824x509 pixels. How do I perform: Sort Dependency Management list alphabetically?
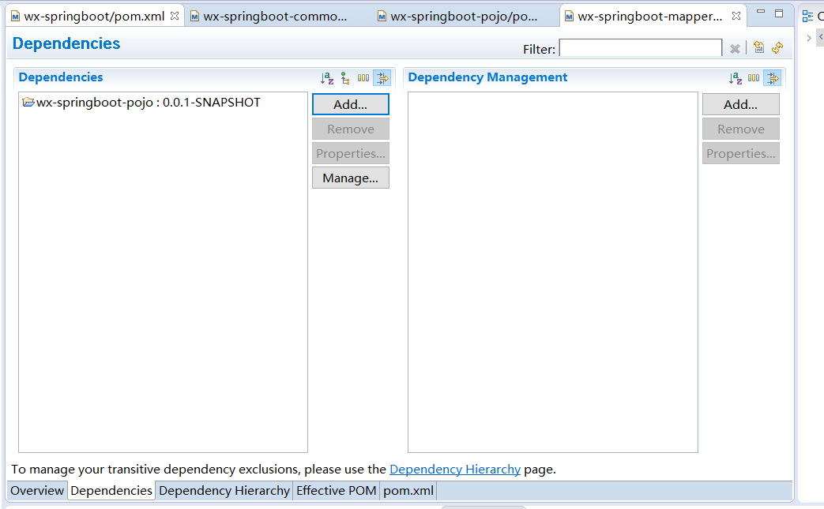coord(736,78)
